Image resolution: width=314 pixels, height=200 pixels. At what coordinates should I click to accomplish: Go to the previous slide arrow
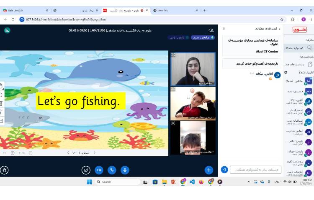[x=95, y=153]
